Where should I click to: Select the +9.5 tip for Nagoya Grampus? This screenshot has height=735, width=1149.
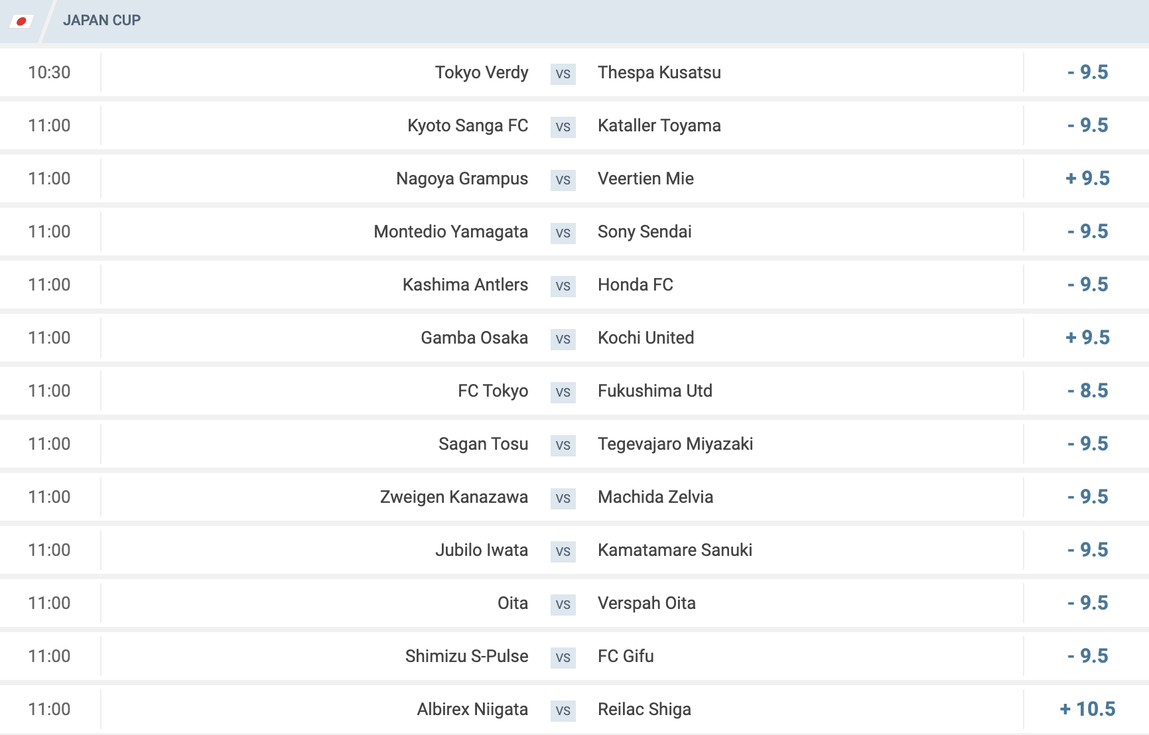(x=1087, y=178)
